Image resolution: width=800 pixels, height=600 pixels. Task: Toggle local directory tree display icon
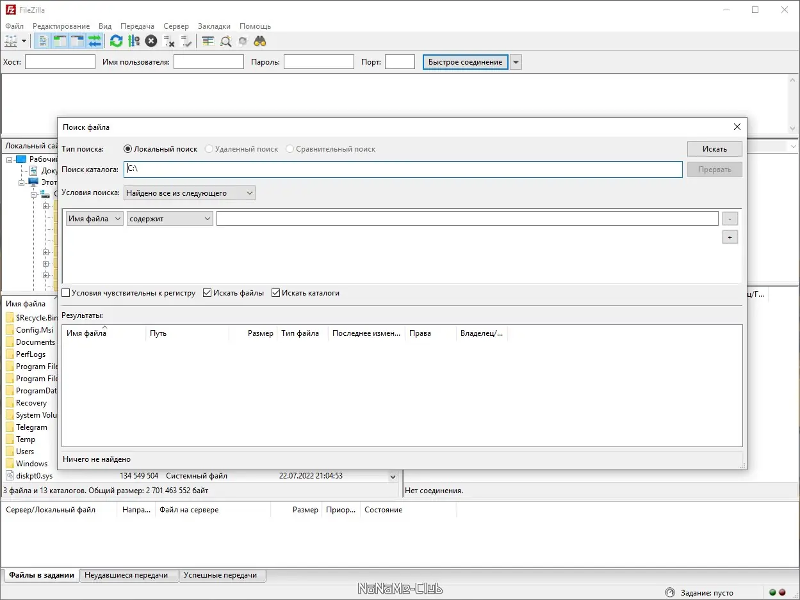(x=60, y=41)
